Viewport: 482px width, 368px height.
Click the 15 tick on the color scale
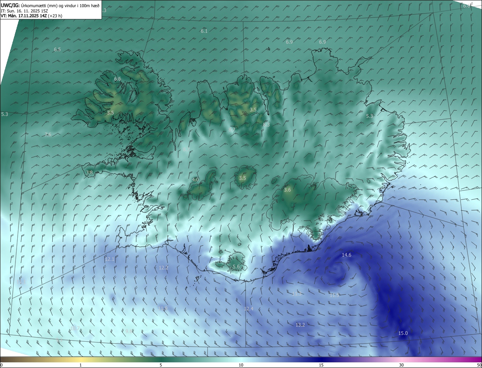pyautogui.click(x=321, y=365)
